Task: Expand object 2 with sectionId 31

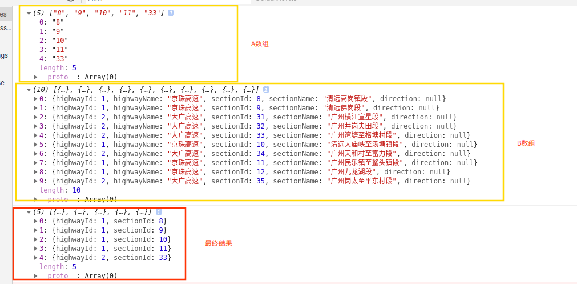Action: pos(35,117)
